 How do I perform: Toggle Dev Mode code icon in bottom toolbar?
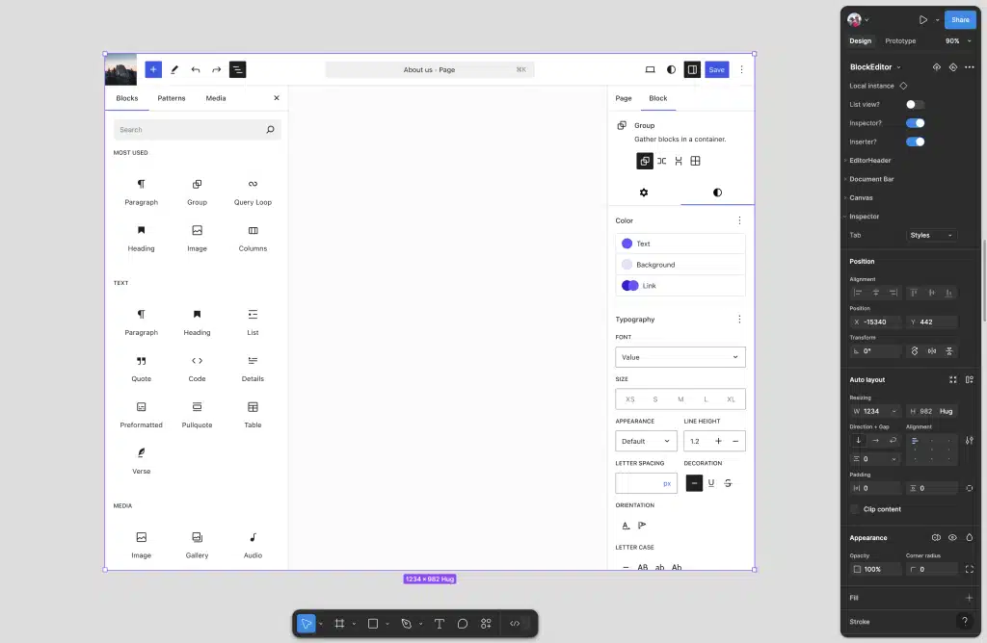[515, 624]
